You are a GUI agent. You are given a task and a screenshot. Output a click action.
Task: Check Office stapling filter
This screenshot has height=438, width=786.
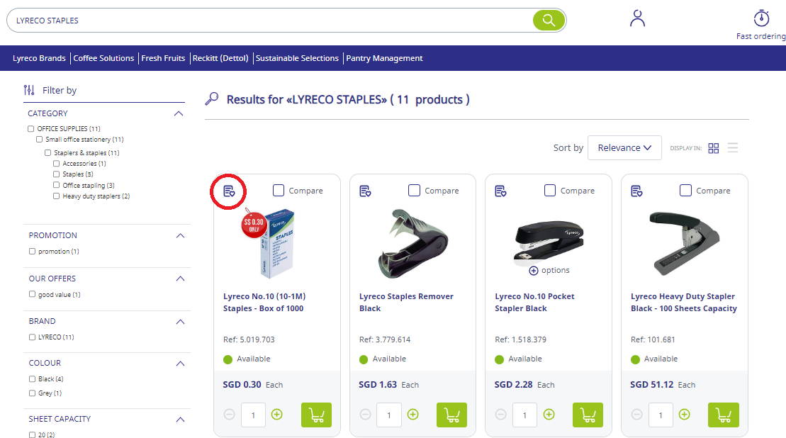pos(56,185)
